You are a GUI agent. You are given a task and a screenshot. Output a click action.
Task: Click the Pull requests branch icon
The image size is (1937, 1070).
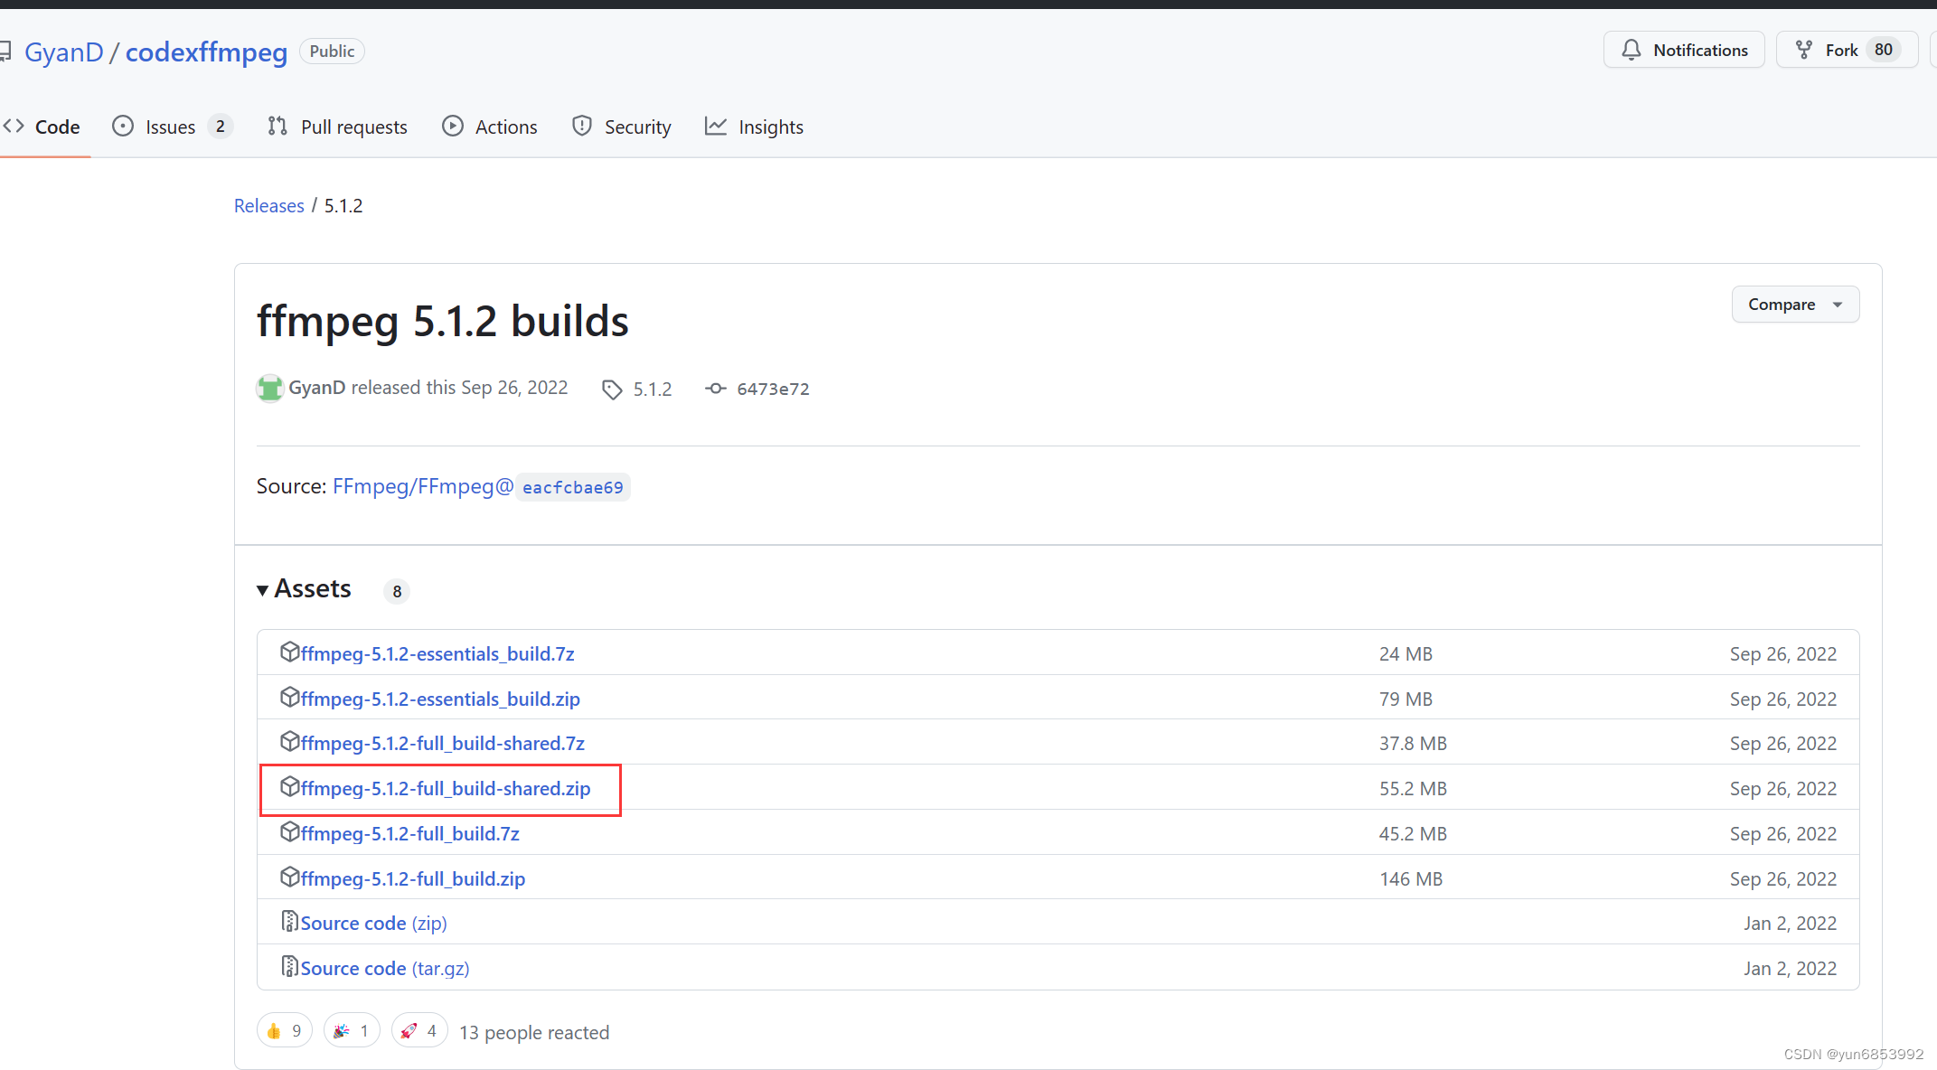[x=277, y=127]
